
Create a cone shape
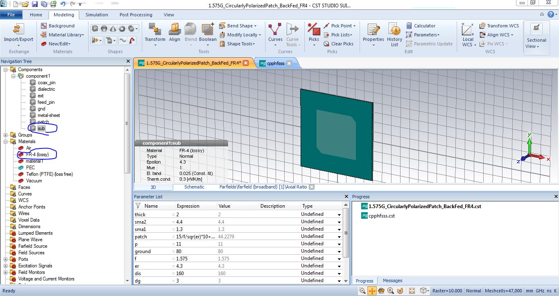tap(113, 29)
